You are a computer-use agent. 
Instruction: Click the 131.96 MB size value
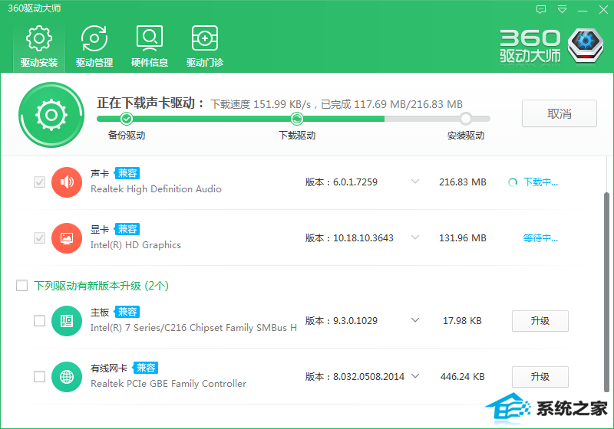[x=463, y=238]
